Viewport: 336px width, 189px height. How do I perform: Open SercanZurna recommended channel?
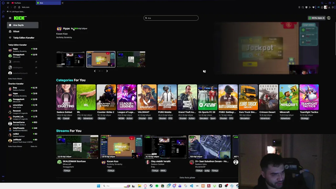pos(23,123)
